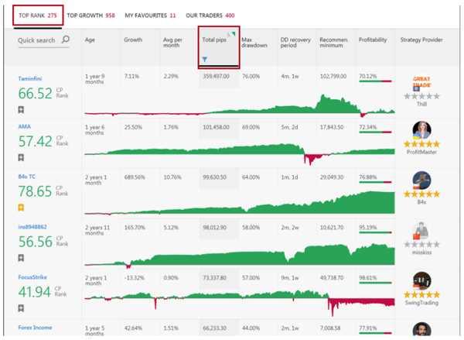Open ProfitMaster provider avatar
The image size is (464, 340).
(x=422, y=131)
